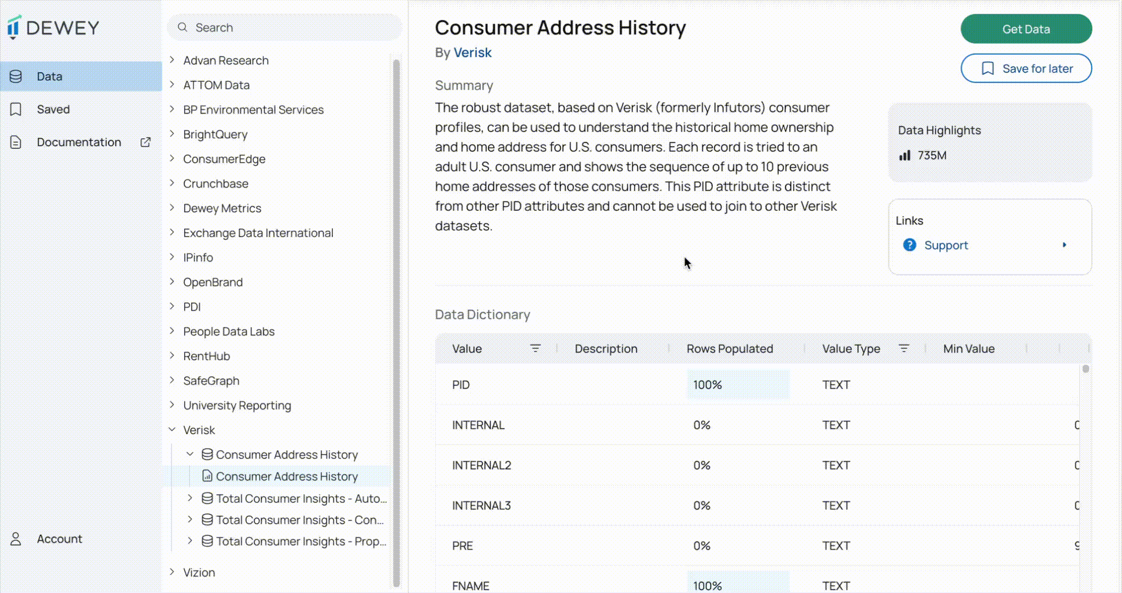Expand the Advan Research provider
Image resolution: width=1122 pixels, height=593 pixels.
172,60
